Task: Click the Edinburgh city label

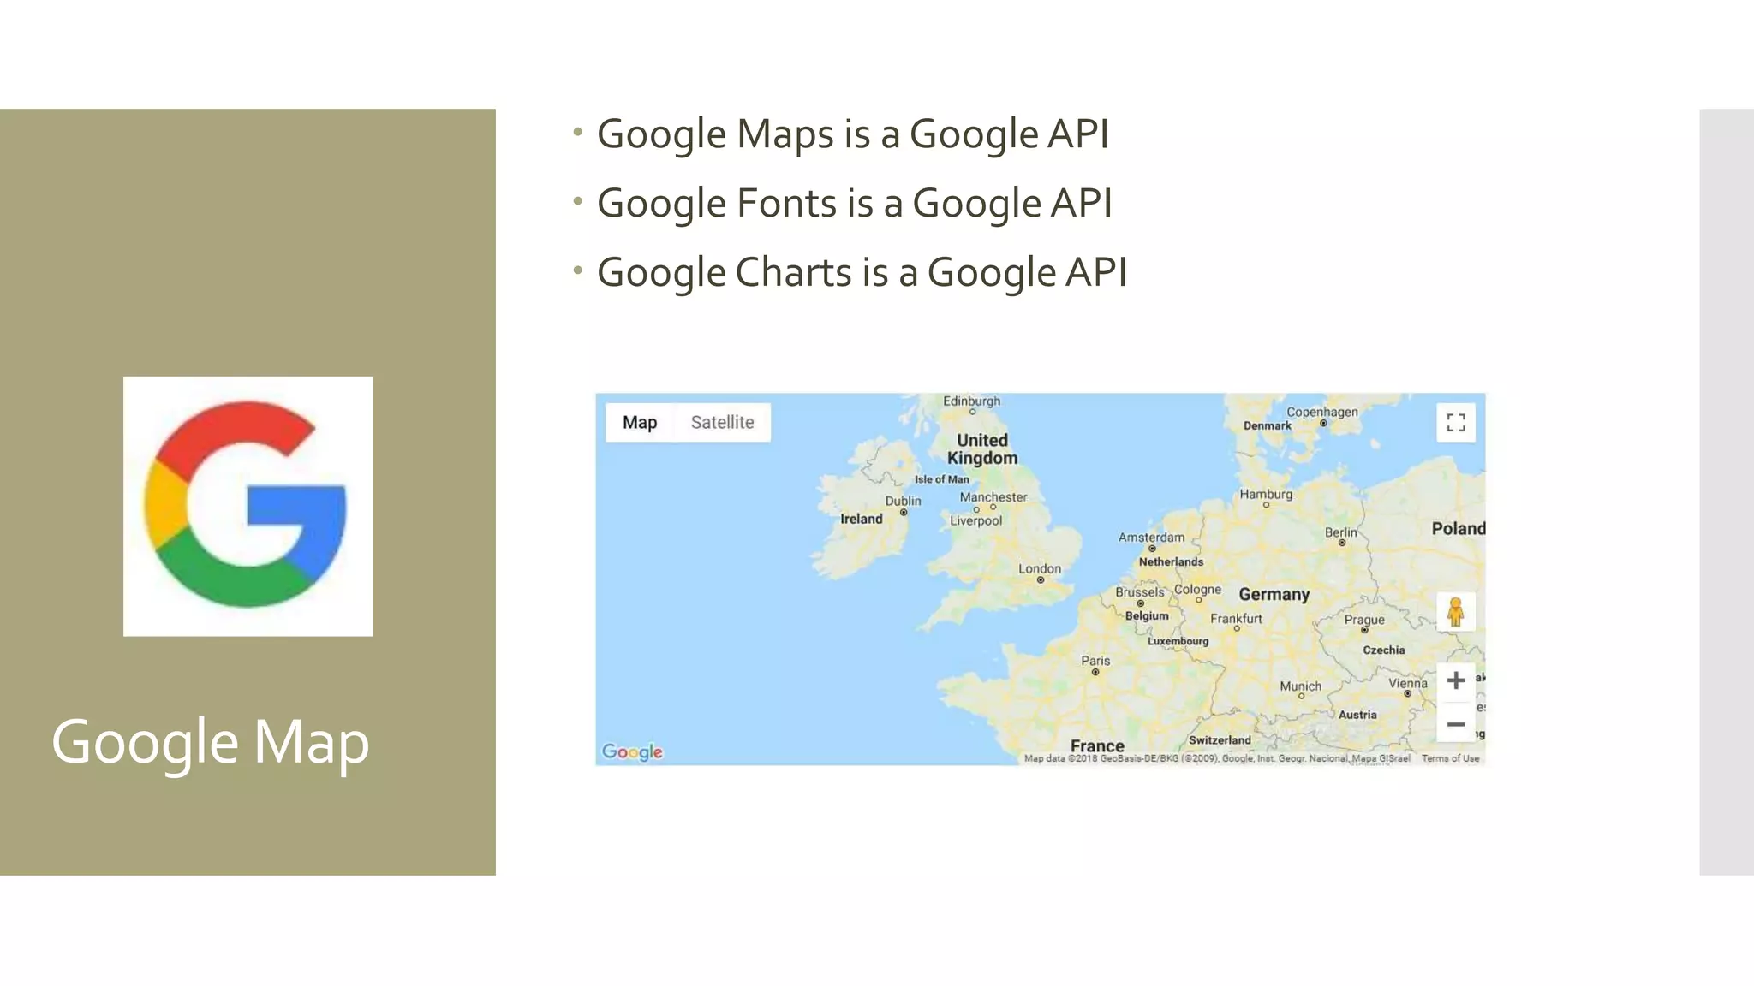Action: point(971,401)
